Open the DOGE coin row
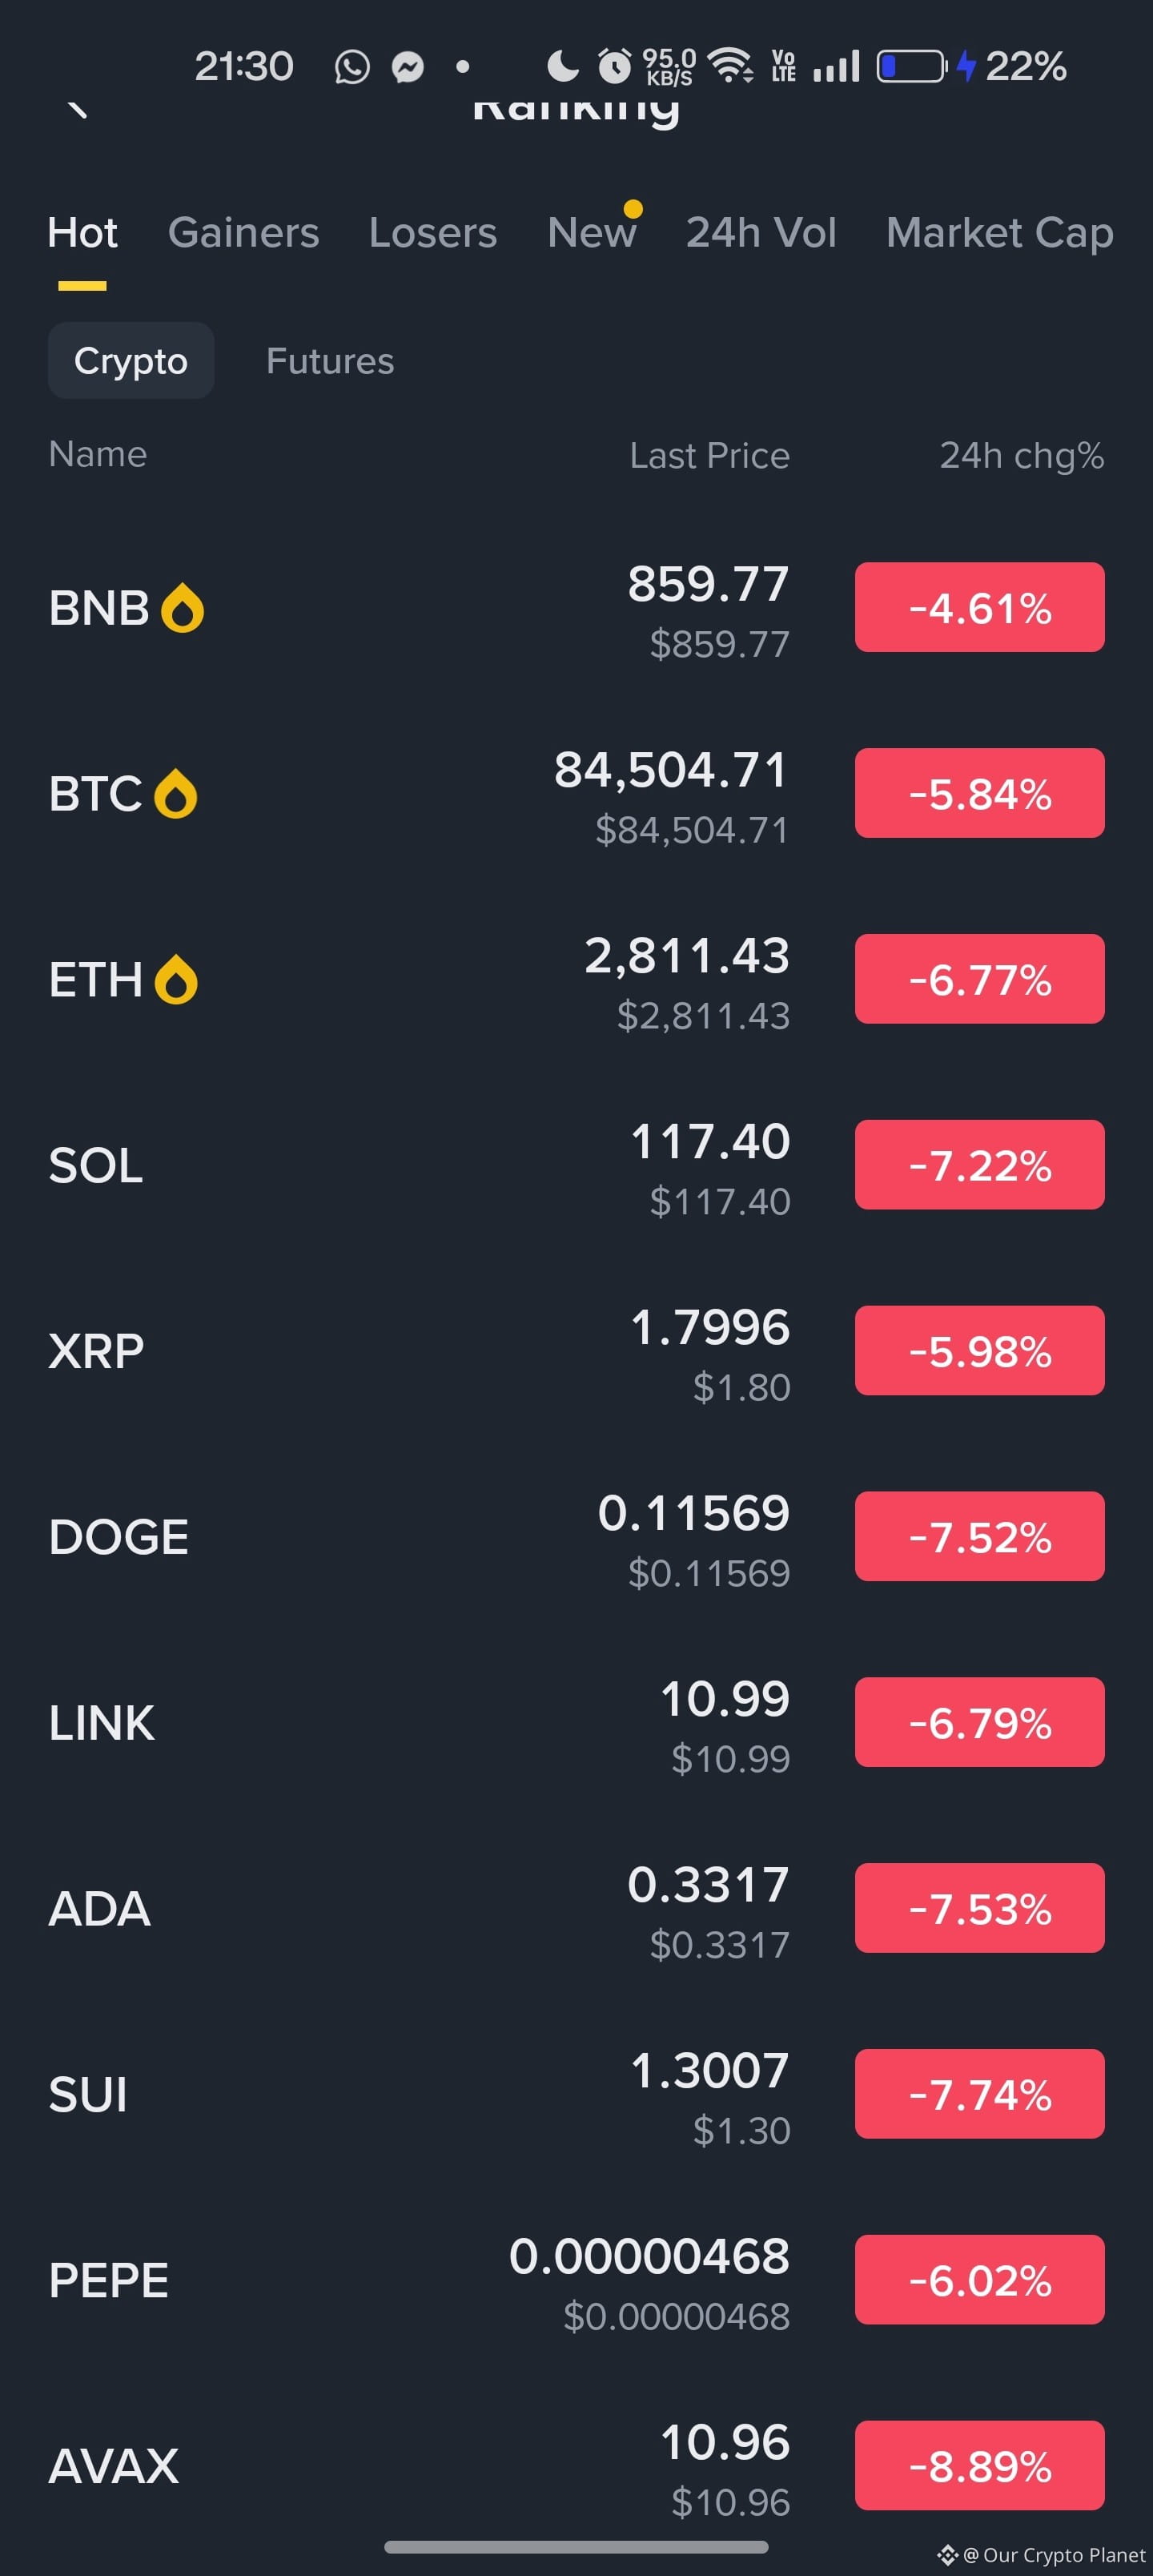Image resolution: width=1153 pixels, height=2576 pixels. coord(576,1537)
